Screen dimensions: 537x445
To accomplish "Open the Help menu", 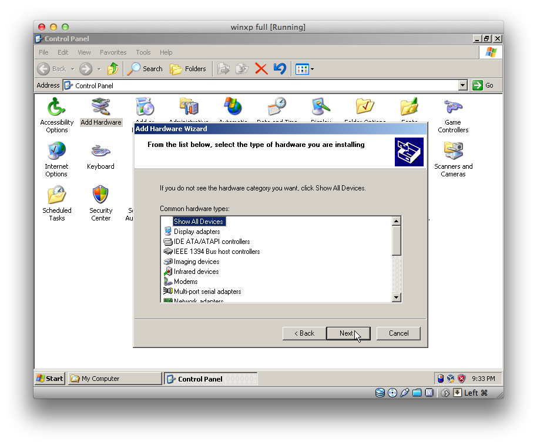I will pyautogui.click(x=166, y=52).
